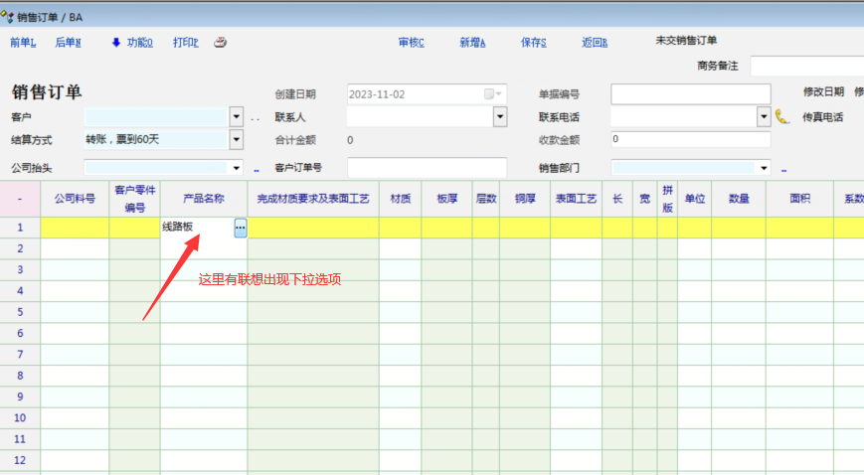864x475 pixels.
Task: Click the 审核 button
Action: [x=411, y=43]
